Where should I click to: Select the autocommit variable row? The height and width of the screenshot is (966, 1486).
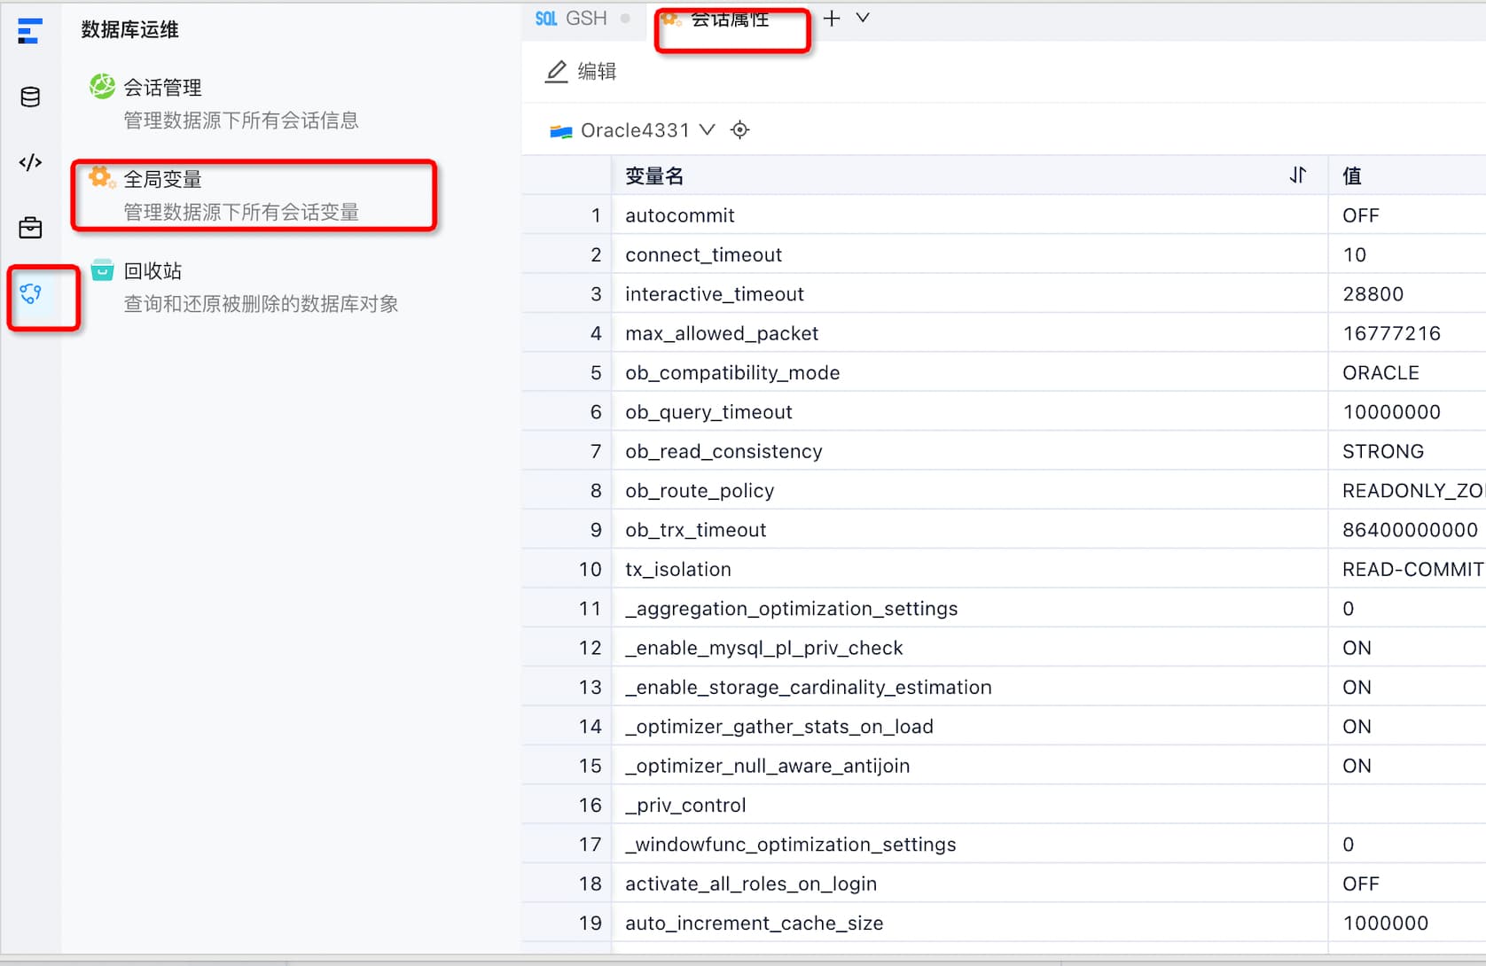click(1004, 215)
